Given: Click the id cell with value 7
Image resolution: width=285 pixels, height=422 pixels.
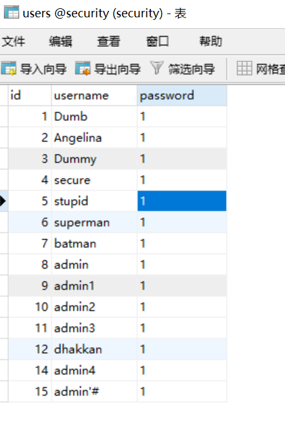Looking at the screenshot, I should tap(30, 244).
